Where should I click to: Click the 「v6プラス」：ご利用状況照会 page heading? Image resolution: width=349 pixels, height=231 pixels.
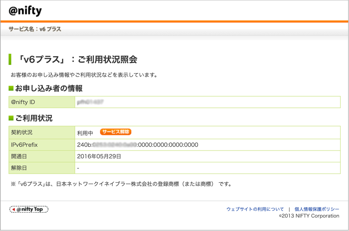point(77,59)
